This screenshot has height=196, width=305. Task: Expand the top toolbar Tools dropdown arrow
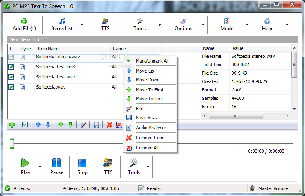click(159, 25)
